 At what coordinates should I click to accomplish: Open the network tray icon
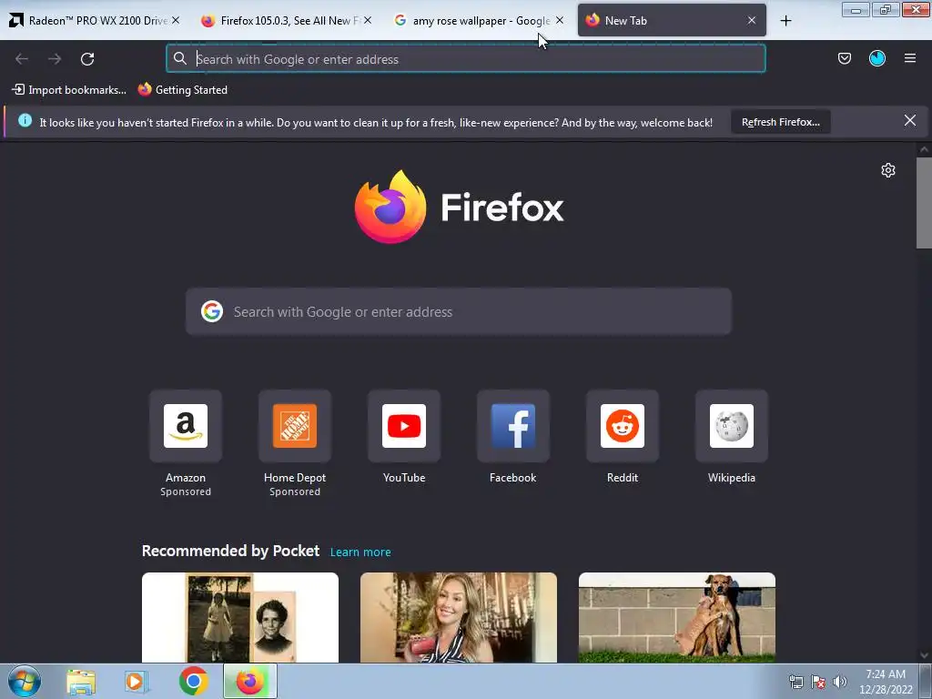[x=795, y=682]
